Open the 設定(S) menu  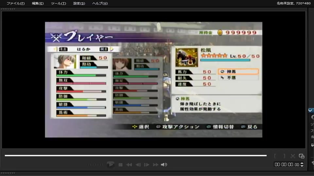tap(79, 3)
